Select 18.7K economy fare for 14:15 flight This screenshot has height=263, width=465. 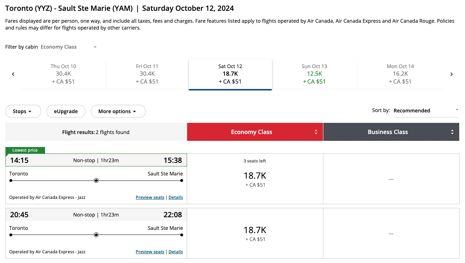click(255, 179)
